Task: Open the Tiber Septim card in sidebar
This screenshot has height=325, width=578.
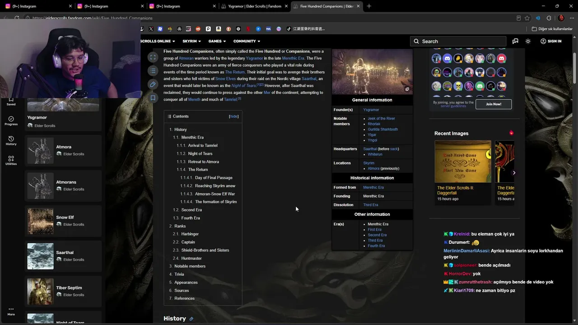Action: point(63,292)
